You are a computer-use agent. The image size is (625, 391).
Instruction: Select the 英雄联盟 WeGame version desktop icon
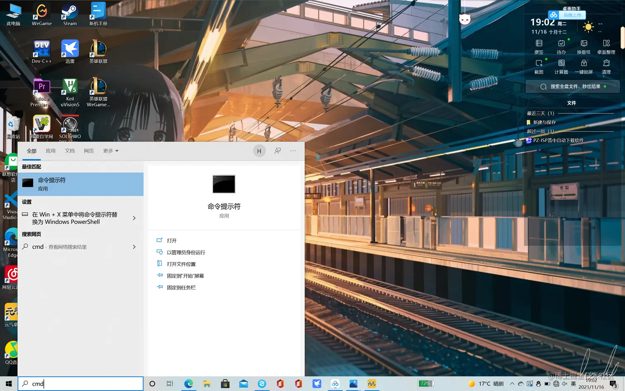click(x=98, y=92)
